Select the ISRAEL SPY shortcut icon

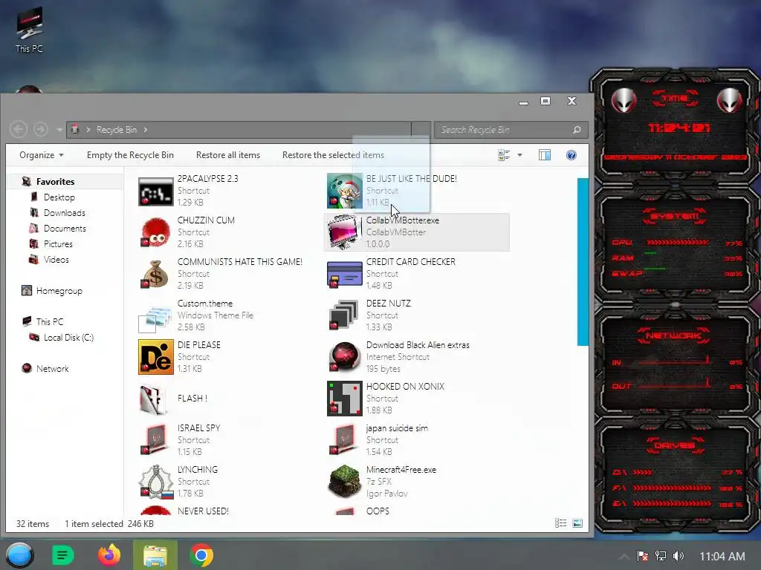pos(156,440)
